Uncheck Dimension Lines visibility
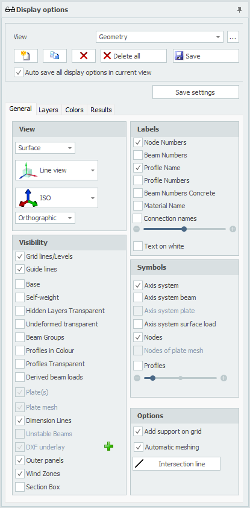This screenshot has width=250, height=508. click(x=20, y=421)
